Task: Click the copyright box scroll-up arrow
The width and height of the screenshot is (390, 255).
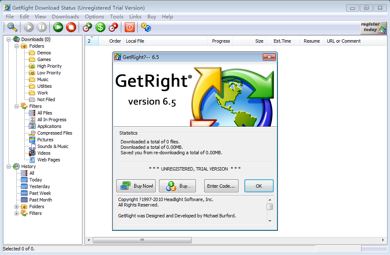Action: pyautogui.click(x=270, y=199)
